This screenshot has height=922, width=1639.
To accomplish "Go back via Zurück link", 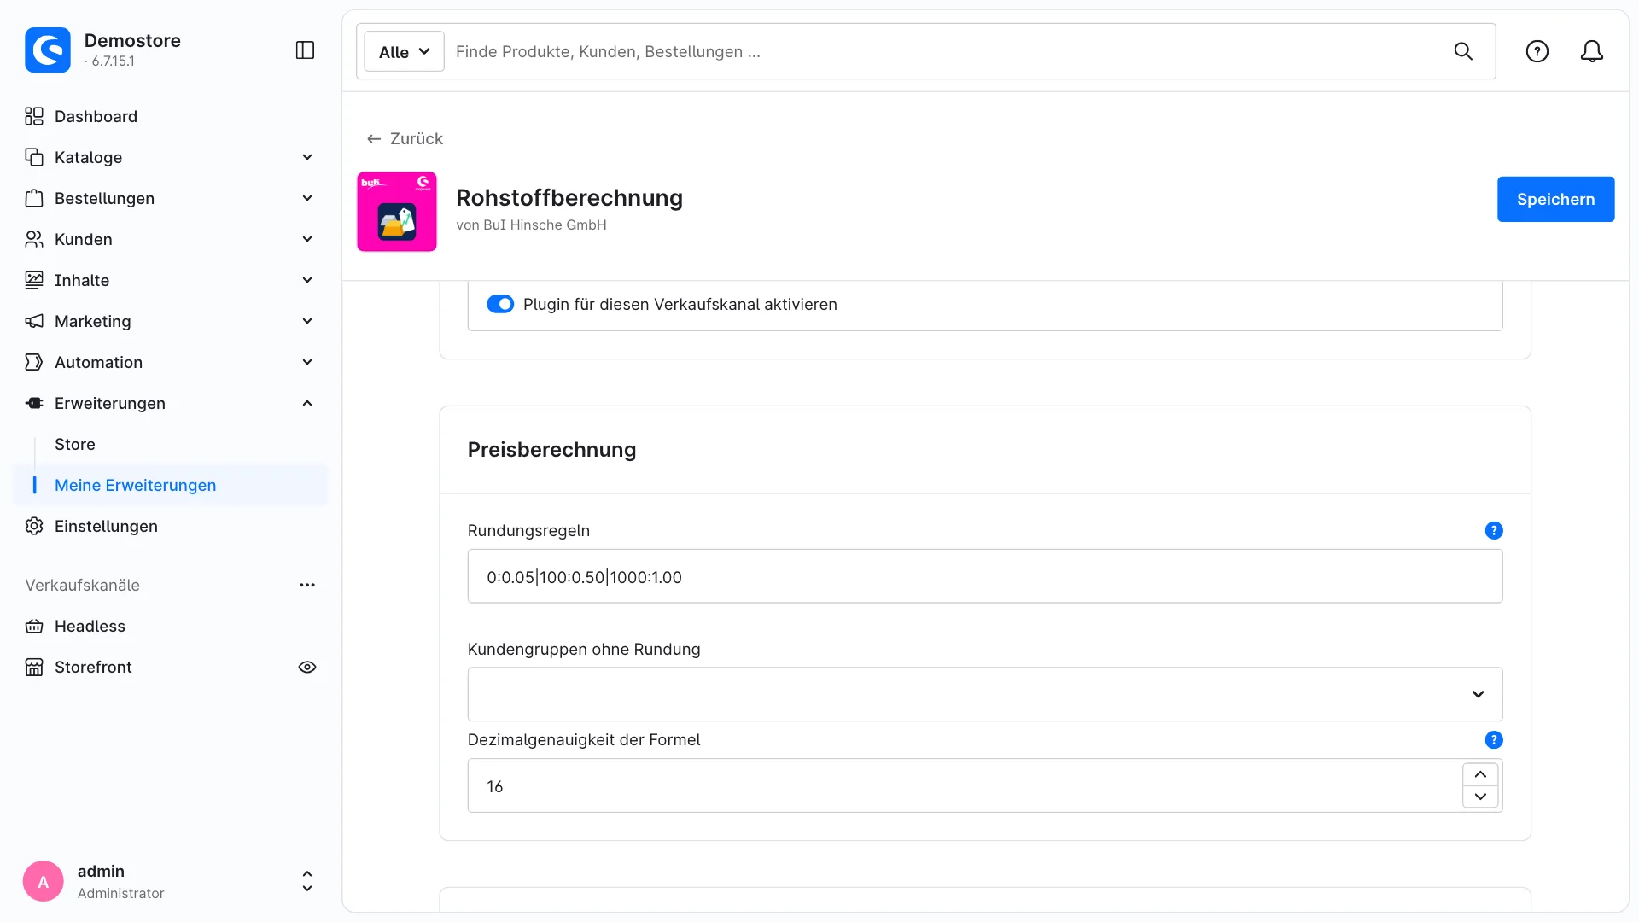I will coord(405,138).
